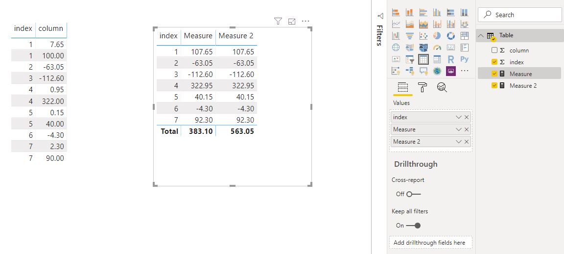Image resolution: width=564 pixels, height=254 pixels.
Task: Select the Slicer visual
Action: [409, 59]
